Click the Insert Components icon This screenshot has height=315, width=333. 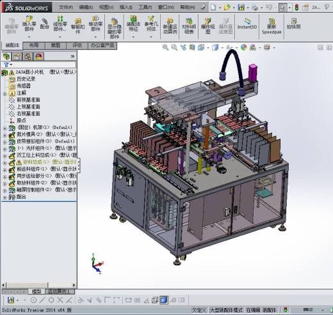pos(29,23)
